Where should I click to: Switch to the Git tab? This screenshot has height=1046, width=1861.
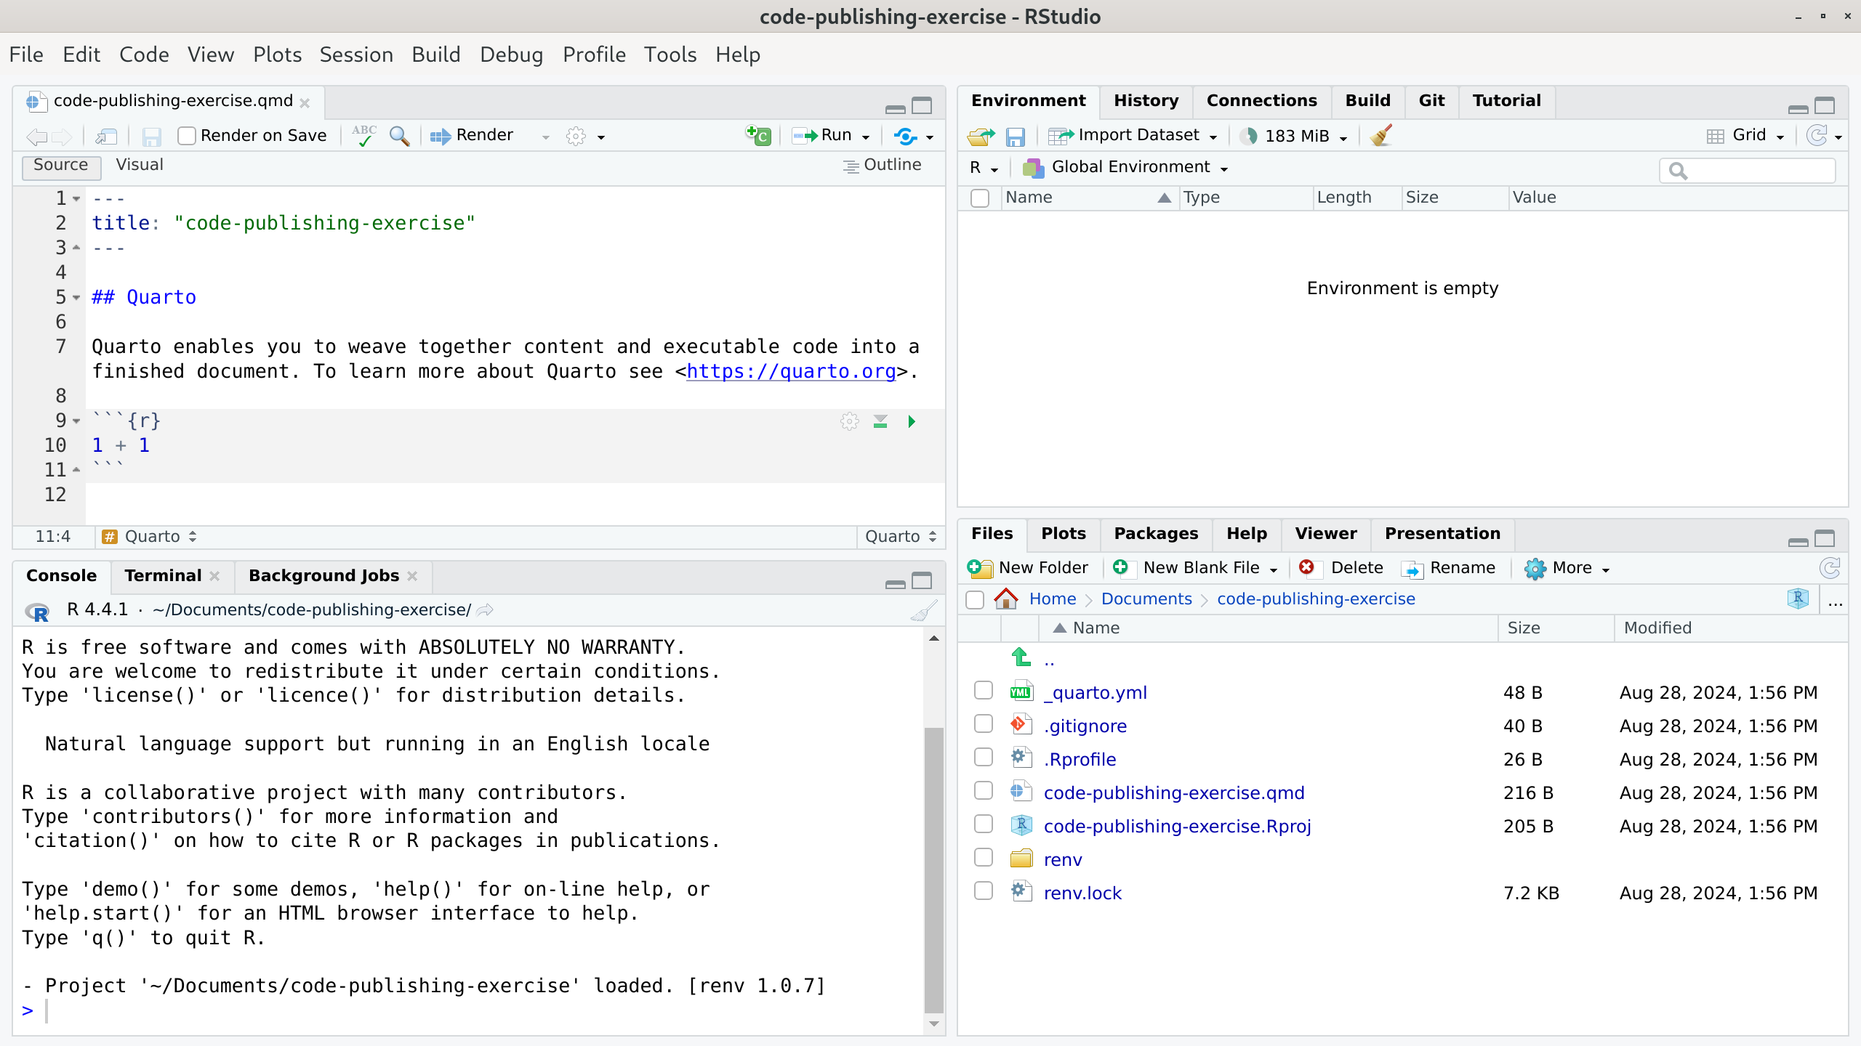[1431, 101]
